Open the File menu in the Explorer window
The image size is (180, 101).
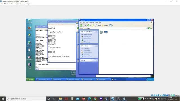(81, 22)
